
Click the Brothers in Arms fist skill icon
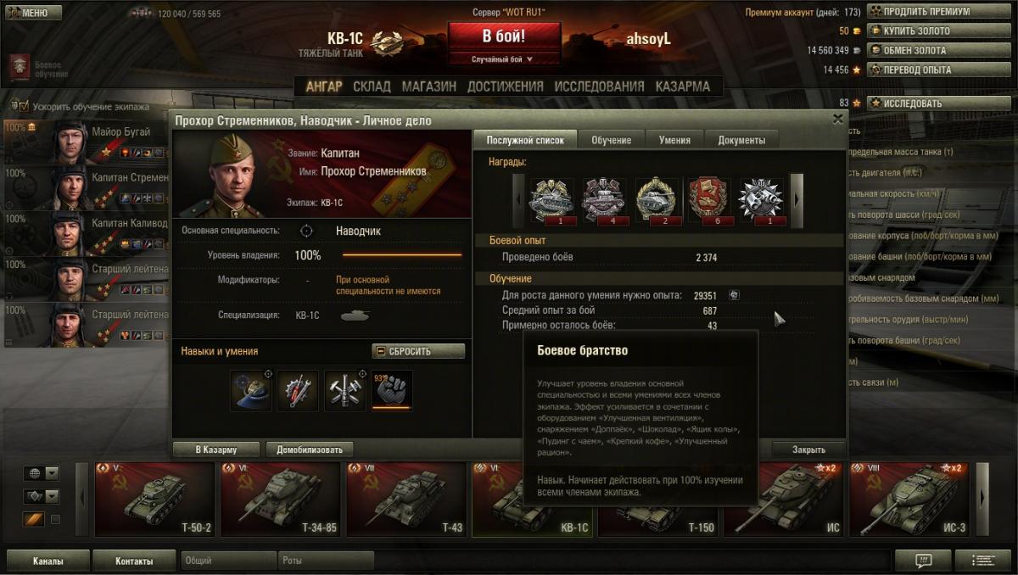point(392,390)
